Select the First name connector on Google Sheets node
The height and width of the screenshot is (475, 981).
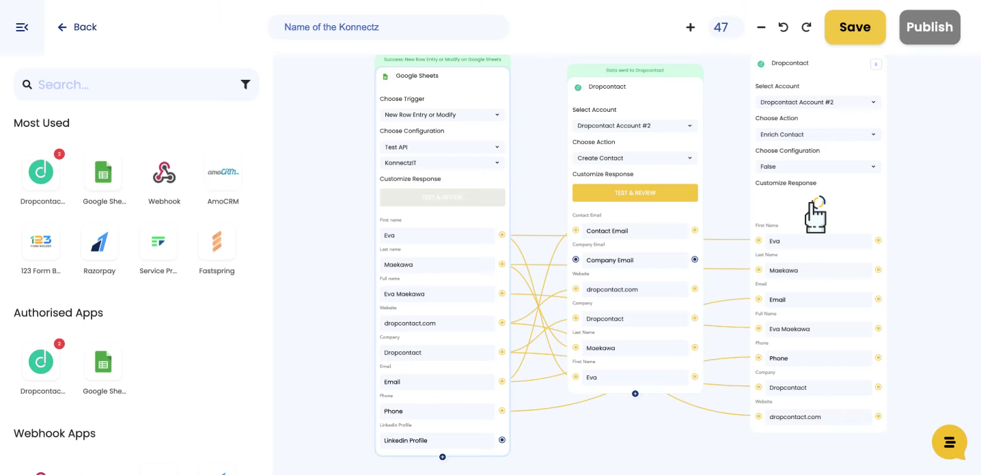[502, 235]
